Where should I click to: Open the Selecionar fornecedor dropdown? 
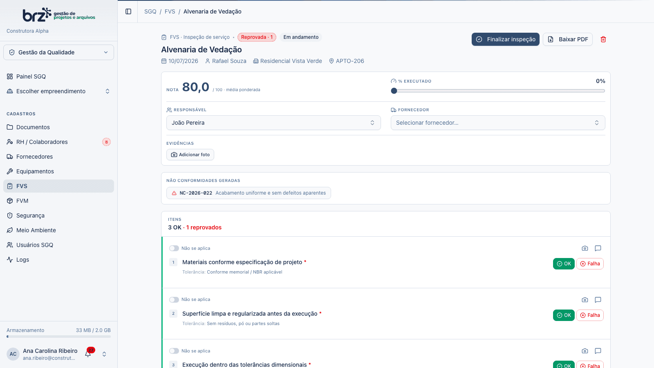pos(498,123)
